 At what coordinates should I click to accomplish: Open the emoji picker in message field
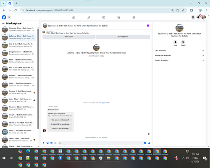click(145, 143)
